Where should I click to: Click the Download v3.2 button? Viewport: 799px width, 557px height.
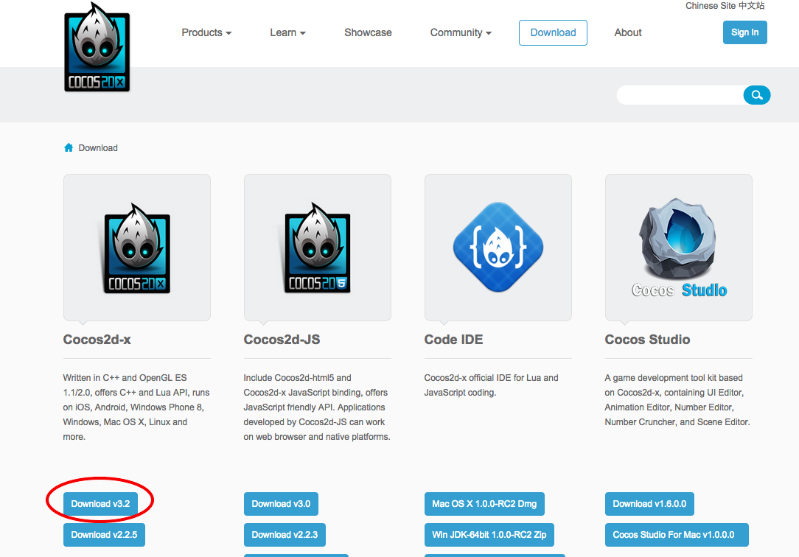click(x=100, y=503)
